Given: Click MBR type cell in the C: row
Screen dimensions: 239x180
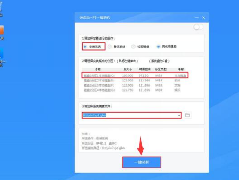Looking at the screenshot, I should click(x=159, y=75).
